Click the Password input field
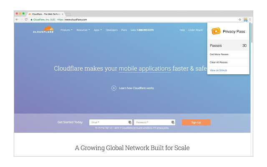Viewport: 267px width, 167px height. tap(152, 122)
